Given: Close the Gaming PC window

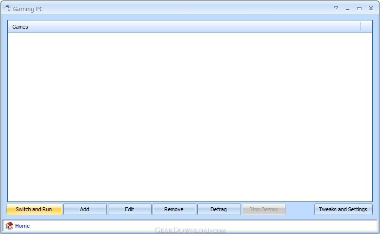Looking at the screenshot, I should click(x=371, y=8).
